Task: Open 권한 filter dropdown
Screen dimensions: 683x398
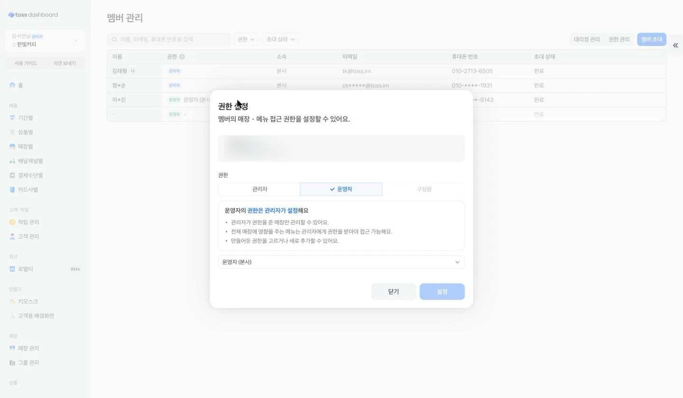Action: coord(246,39)
